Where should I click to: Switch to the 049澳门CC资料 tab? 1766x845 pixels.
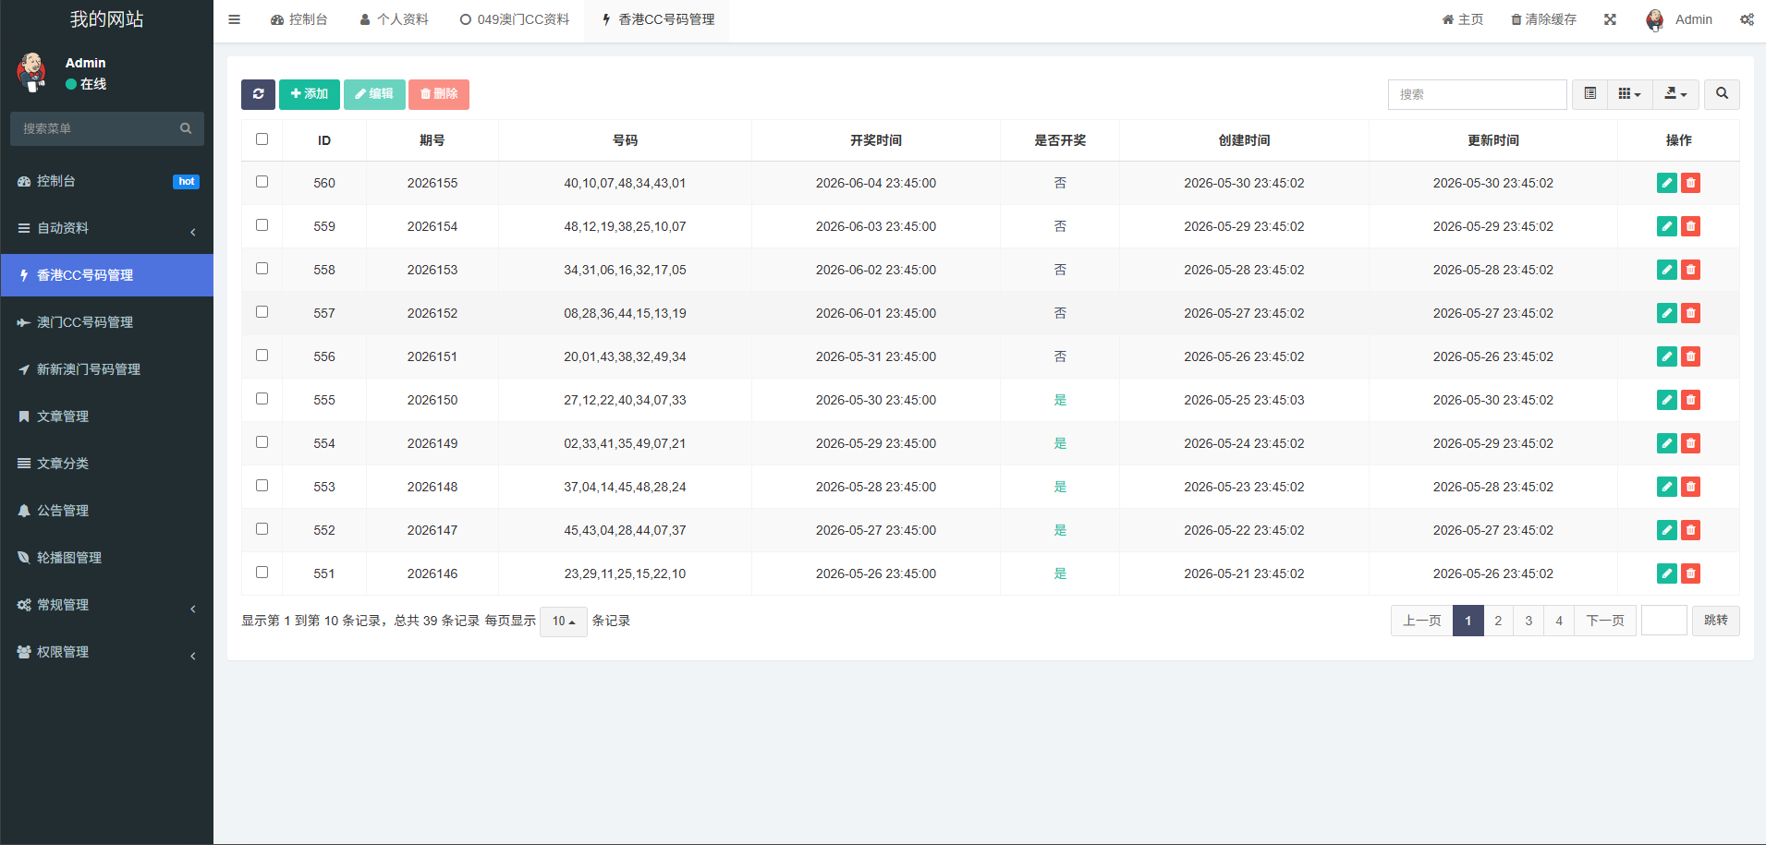515,19
